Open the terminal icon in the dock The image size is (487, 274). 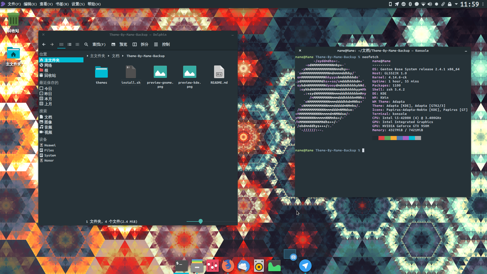click(x=182, y=266)
